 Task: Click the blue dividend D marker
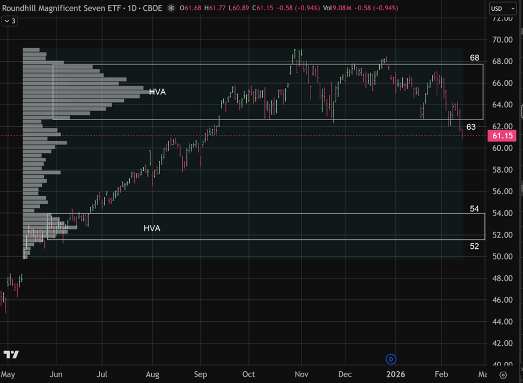click(391, 358)
